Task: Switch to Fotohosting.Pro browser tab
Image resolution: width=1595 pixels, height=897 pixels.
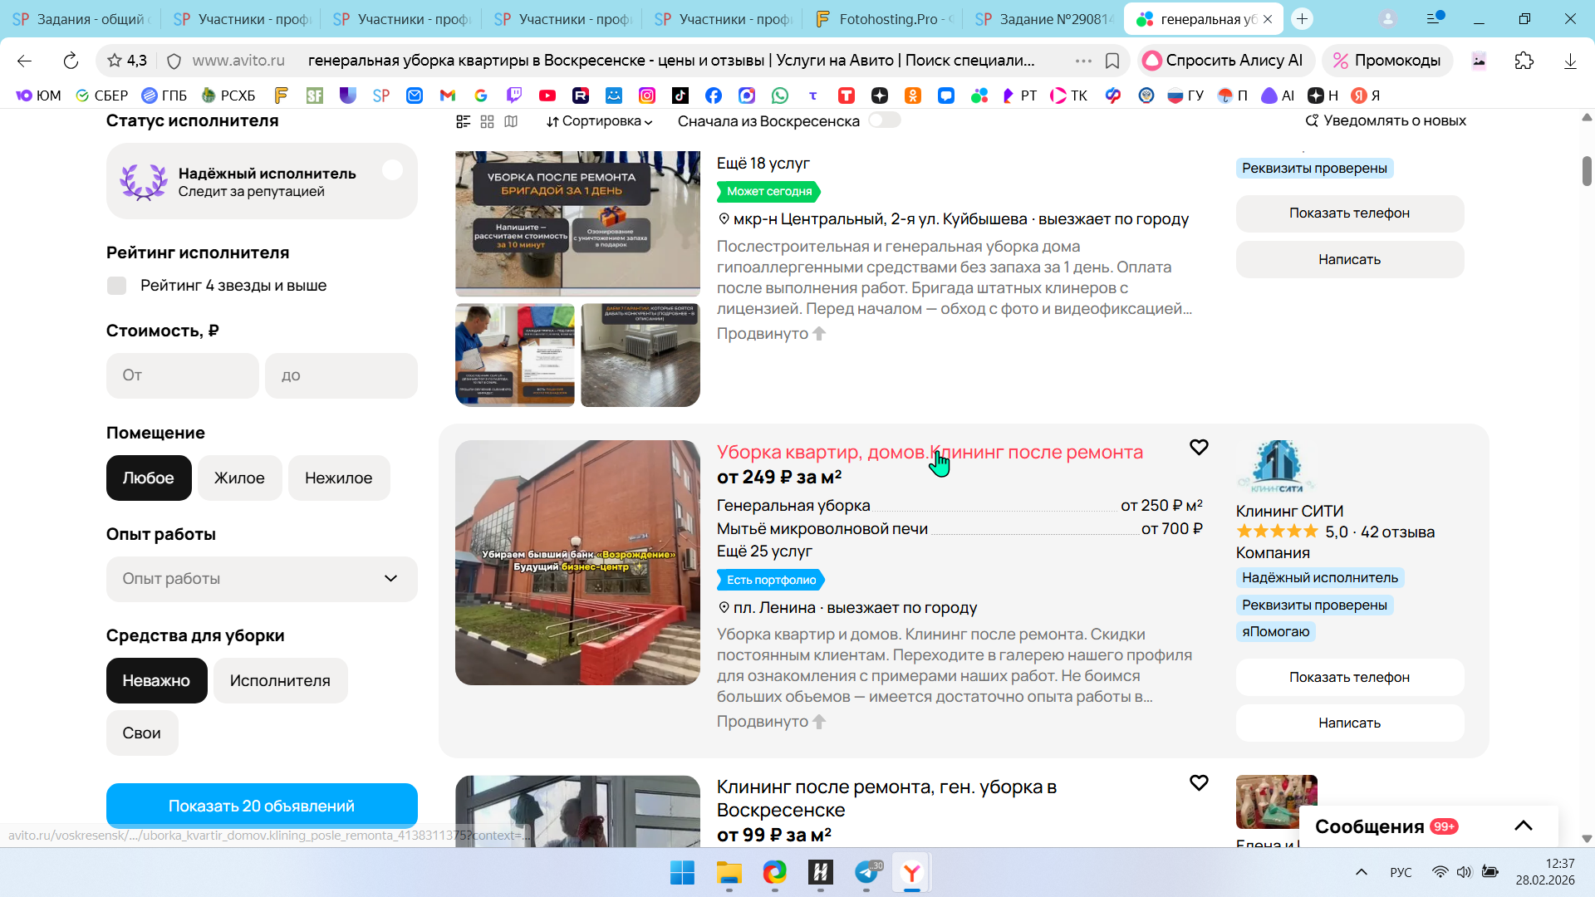Action: tap(884, 18)
